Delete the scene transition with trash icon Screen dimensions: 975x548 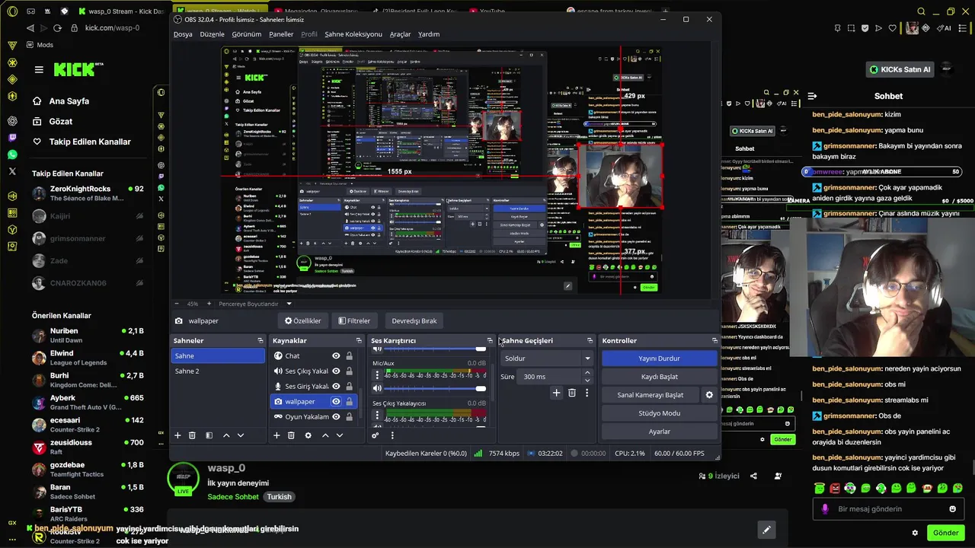pos(572,393)
